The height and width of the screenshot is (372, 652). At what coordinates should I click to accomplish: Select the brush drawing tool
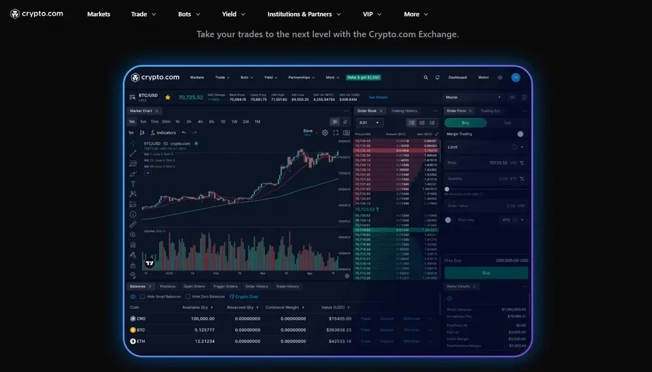(x=132, y=174)
